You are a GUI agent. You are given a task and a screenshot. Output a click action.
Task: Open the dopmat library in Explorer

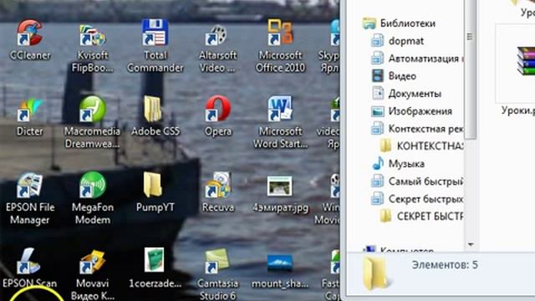pyautogui.click(x=398, y=41)
